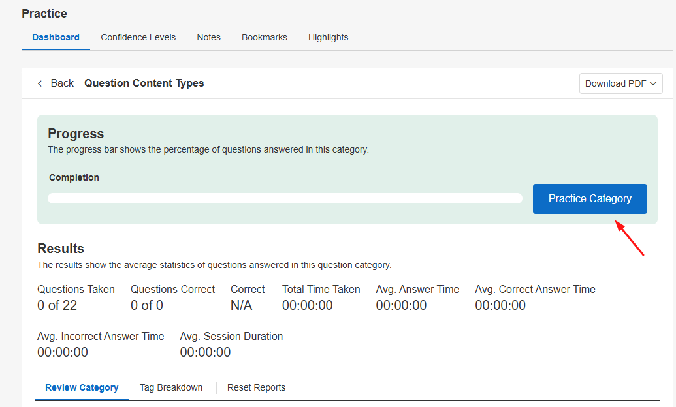Go to the Notes tab
The width and height of the screenshot is (676, 407).
[208, 38]
